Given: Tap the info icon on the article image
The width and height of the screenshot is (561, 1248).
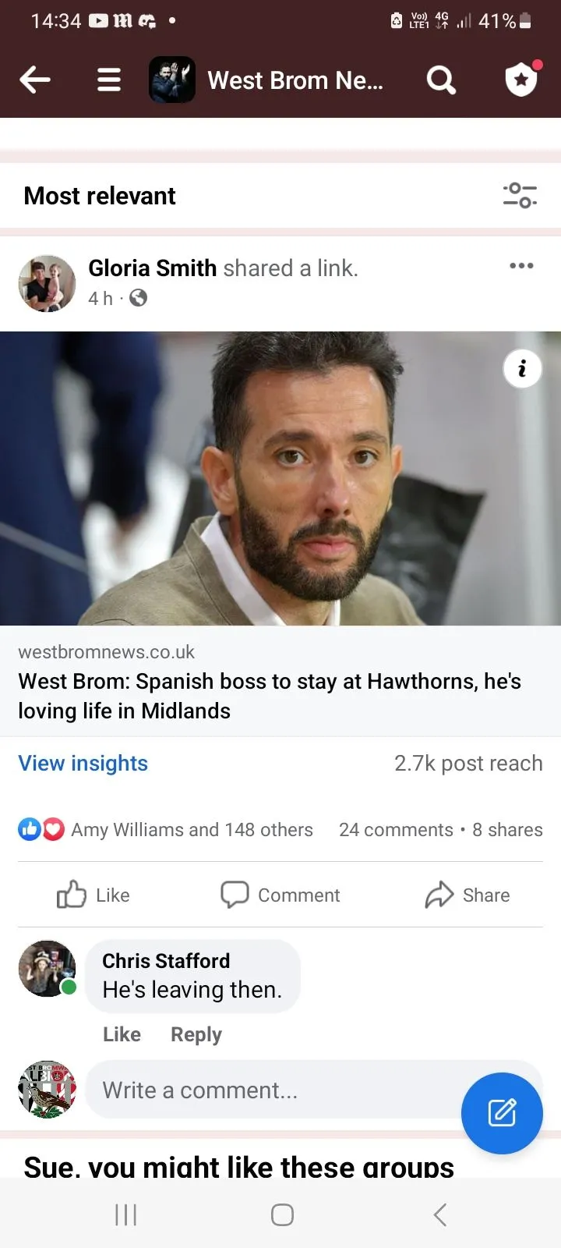Looking at the screenshot, I should 522,367.
